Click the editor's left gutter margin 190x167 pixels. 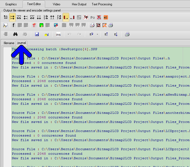click(7, 107)
